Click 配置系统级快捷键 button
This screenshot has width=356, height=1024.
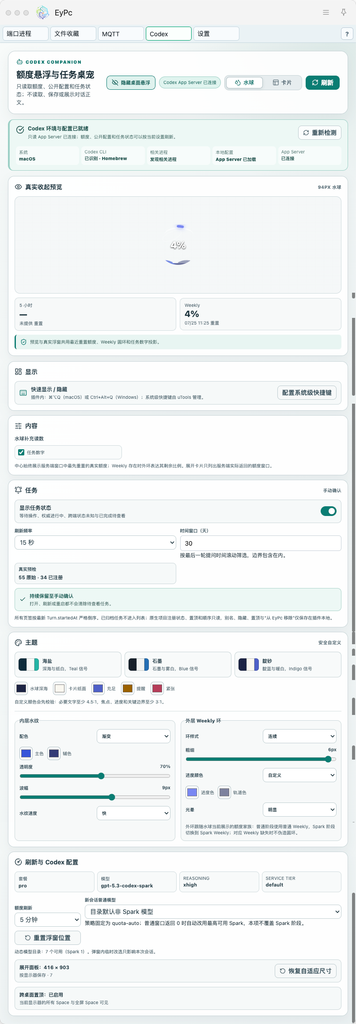pyautogui.click(x=307, y=393)
